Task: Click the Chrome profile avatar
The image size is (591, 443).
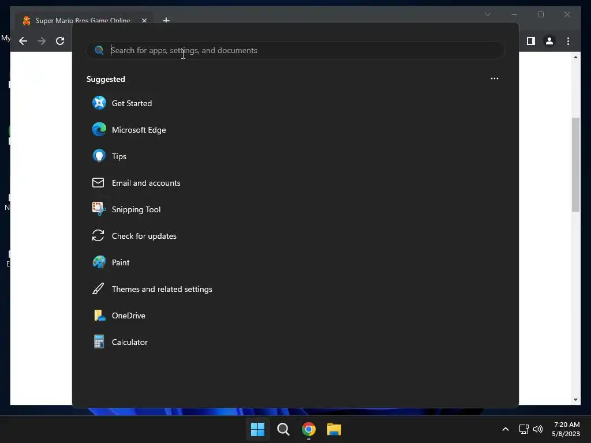Action: tap(549, 41)
